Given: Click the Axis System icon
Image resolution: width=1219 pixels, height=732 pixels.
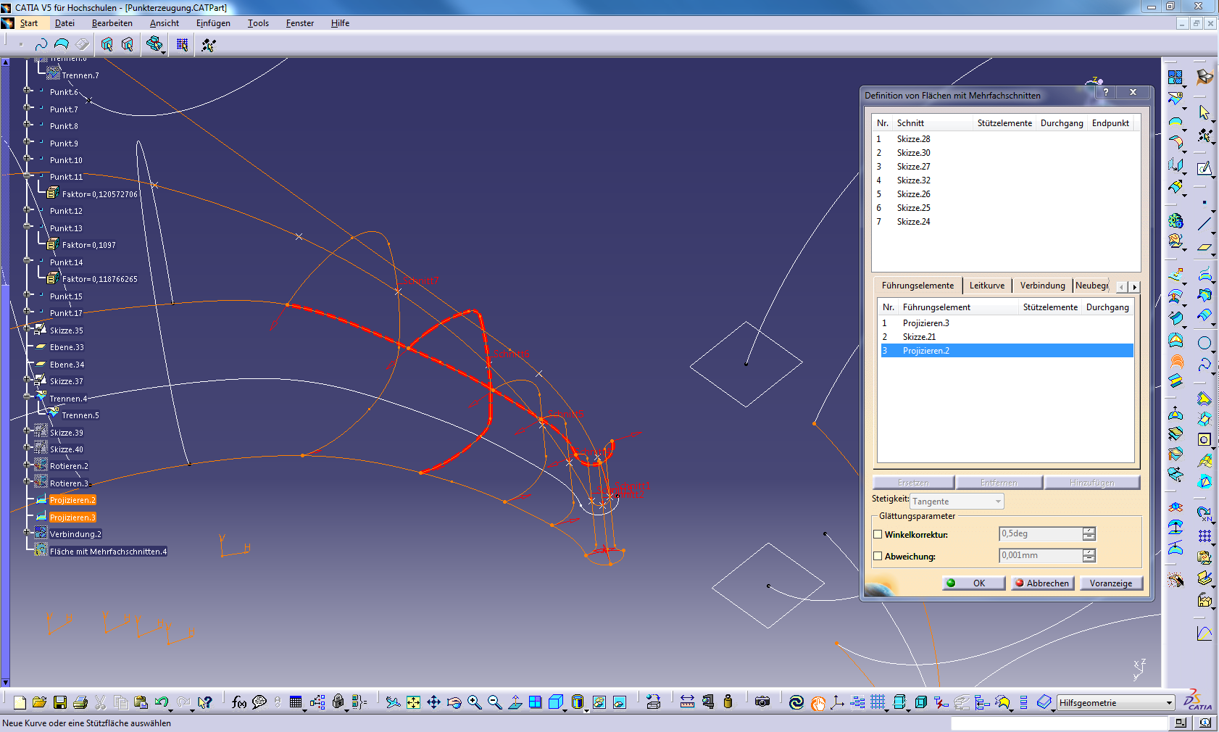Looking at the screenshot, I should 837,702.
